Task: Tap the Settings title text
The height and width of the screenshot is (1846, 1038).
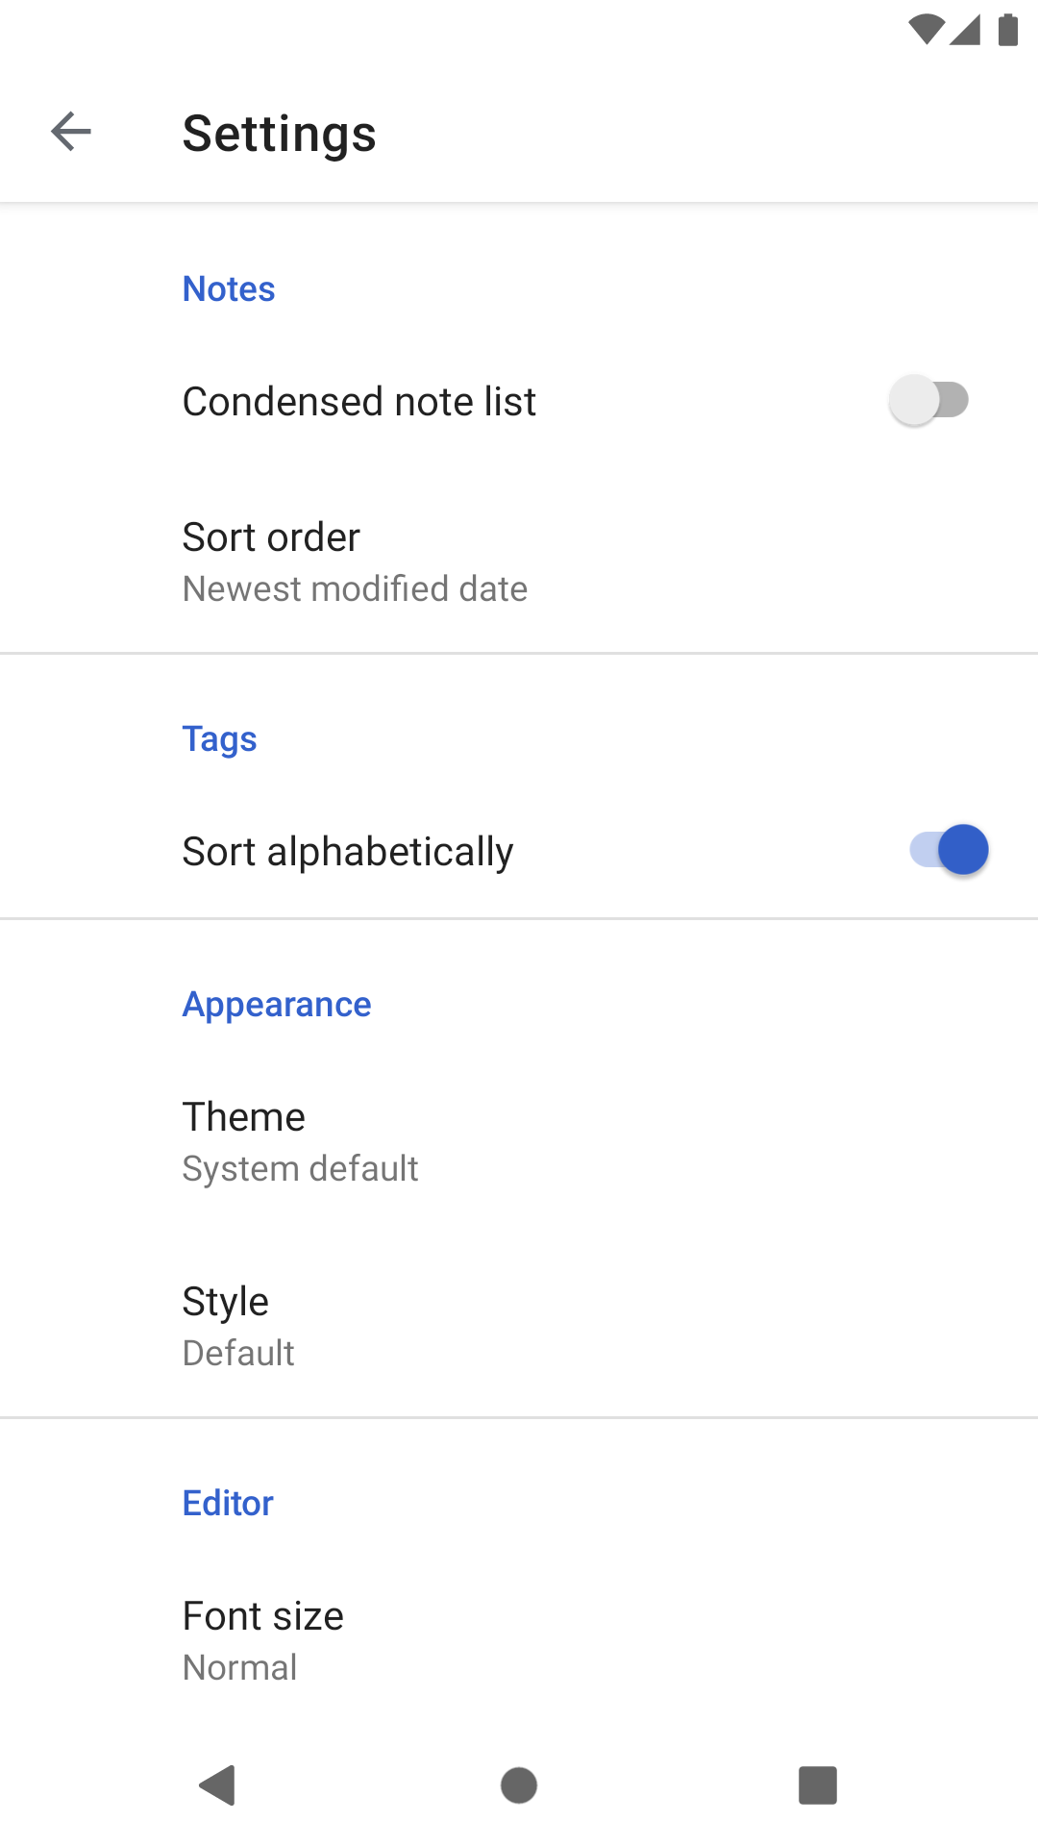Action: coord(279,133)
